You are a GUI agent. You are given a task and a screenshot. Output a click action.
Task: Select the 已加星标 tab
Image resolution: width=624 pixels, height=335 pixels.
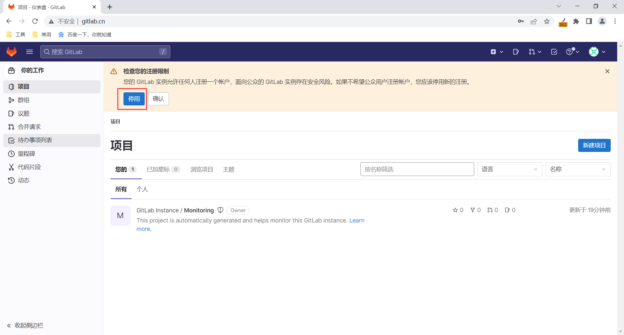pos(163,169)
